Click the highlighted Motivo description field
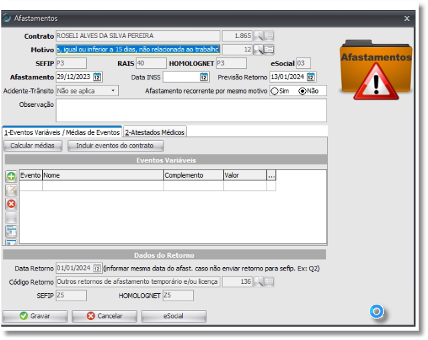Screen dimensions: 428x340 pyautogui.click(x=138, y=49)
